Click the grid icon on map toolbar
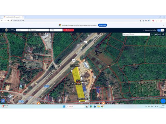The height and width of the screenshot is (124, 166). coord(159,34)
